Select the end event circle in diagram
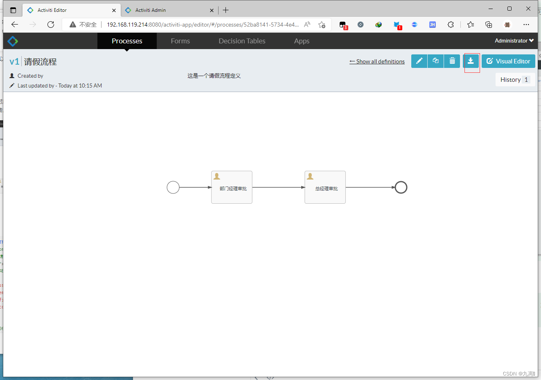This screenshot has height=380, width=541. click(401, 187)
